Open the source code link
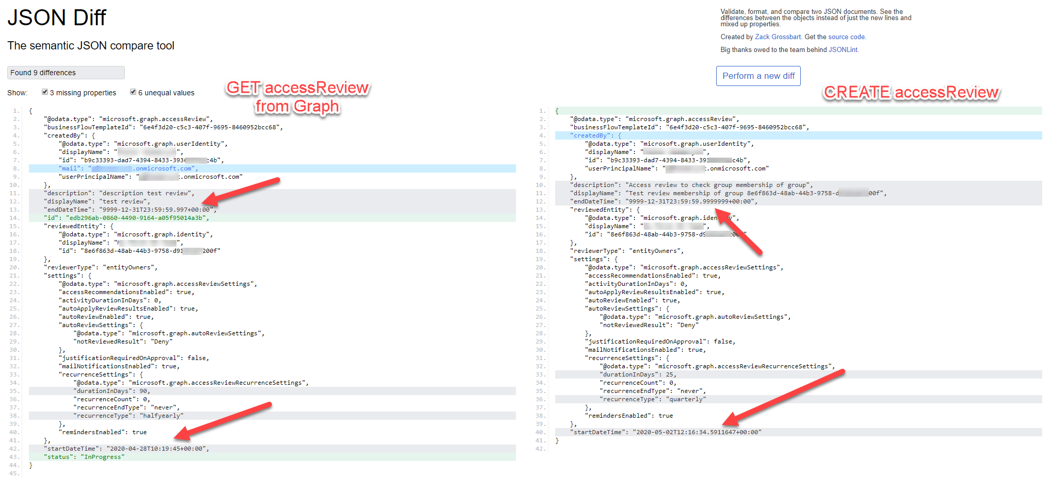This screenshot has height=479, width=1050. (846, 37)
